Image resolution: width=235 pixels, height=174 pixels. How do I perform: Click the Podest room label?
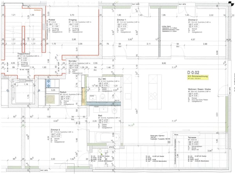(x=52, y=20)
